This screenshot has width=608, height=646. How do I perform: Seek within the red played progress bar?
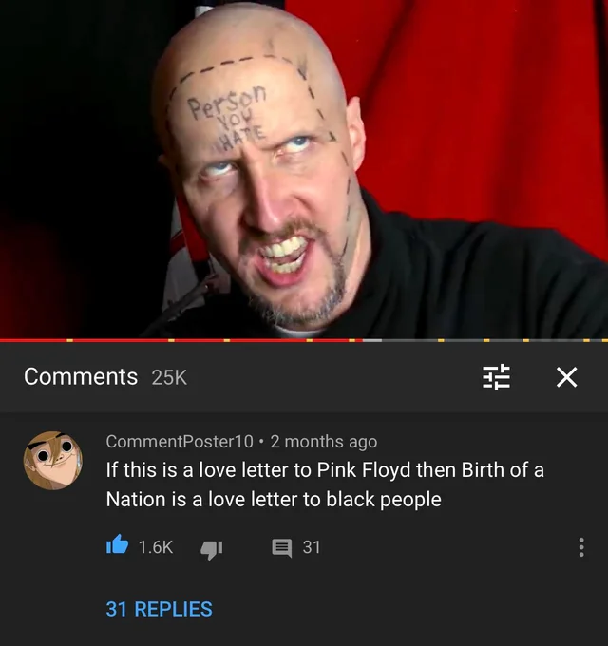click(x=181, y=340)
